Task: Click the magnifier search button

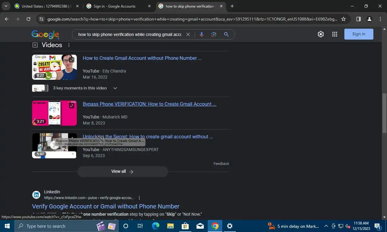Action: (x=226, y=34)
